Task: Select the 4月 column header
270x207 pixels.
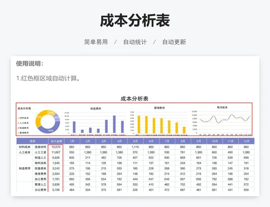Action: [x=119, y=141]
